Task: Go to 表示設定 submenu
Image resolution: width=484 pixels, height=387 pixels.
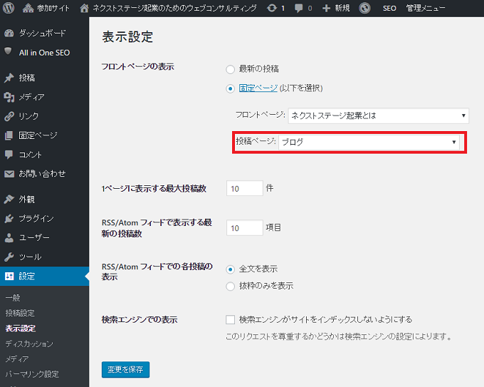Action: tap(21, 329)
